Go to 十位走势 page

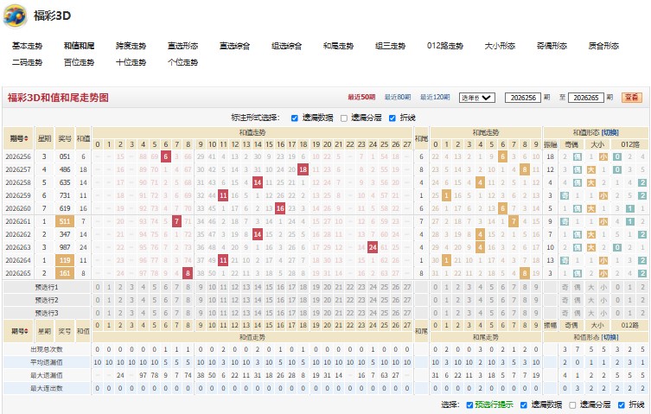[x=131, y=62]
